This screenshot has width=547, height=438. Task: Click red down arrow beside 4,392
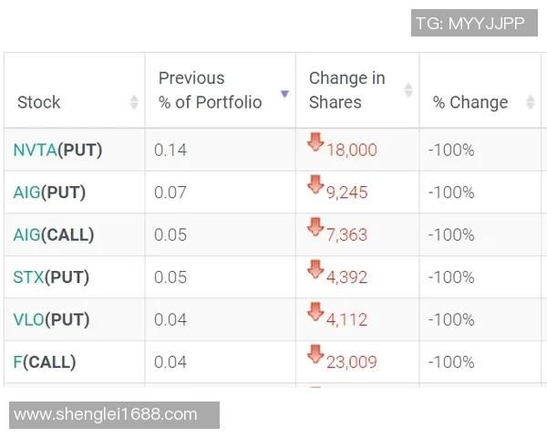coord(315,269)
